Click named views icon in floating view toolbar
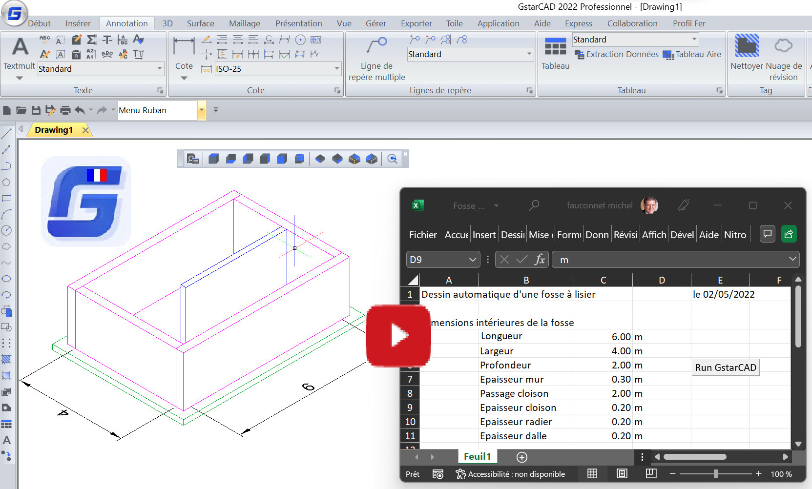The image size is (812, 489). click(x=193, y=159)
